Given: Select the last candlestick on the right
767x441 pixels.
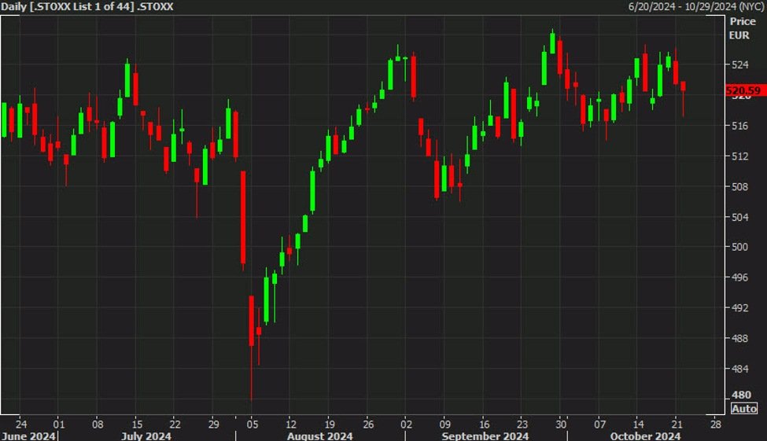Looking at the screenshot, I should [x=684, y=86].
